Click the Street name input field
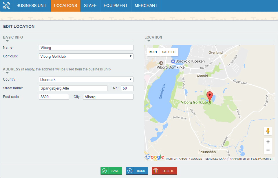This screenshot has height=178, width=278. click(x=73, y=88)
